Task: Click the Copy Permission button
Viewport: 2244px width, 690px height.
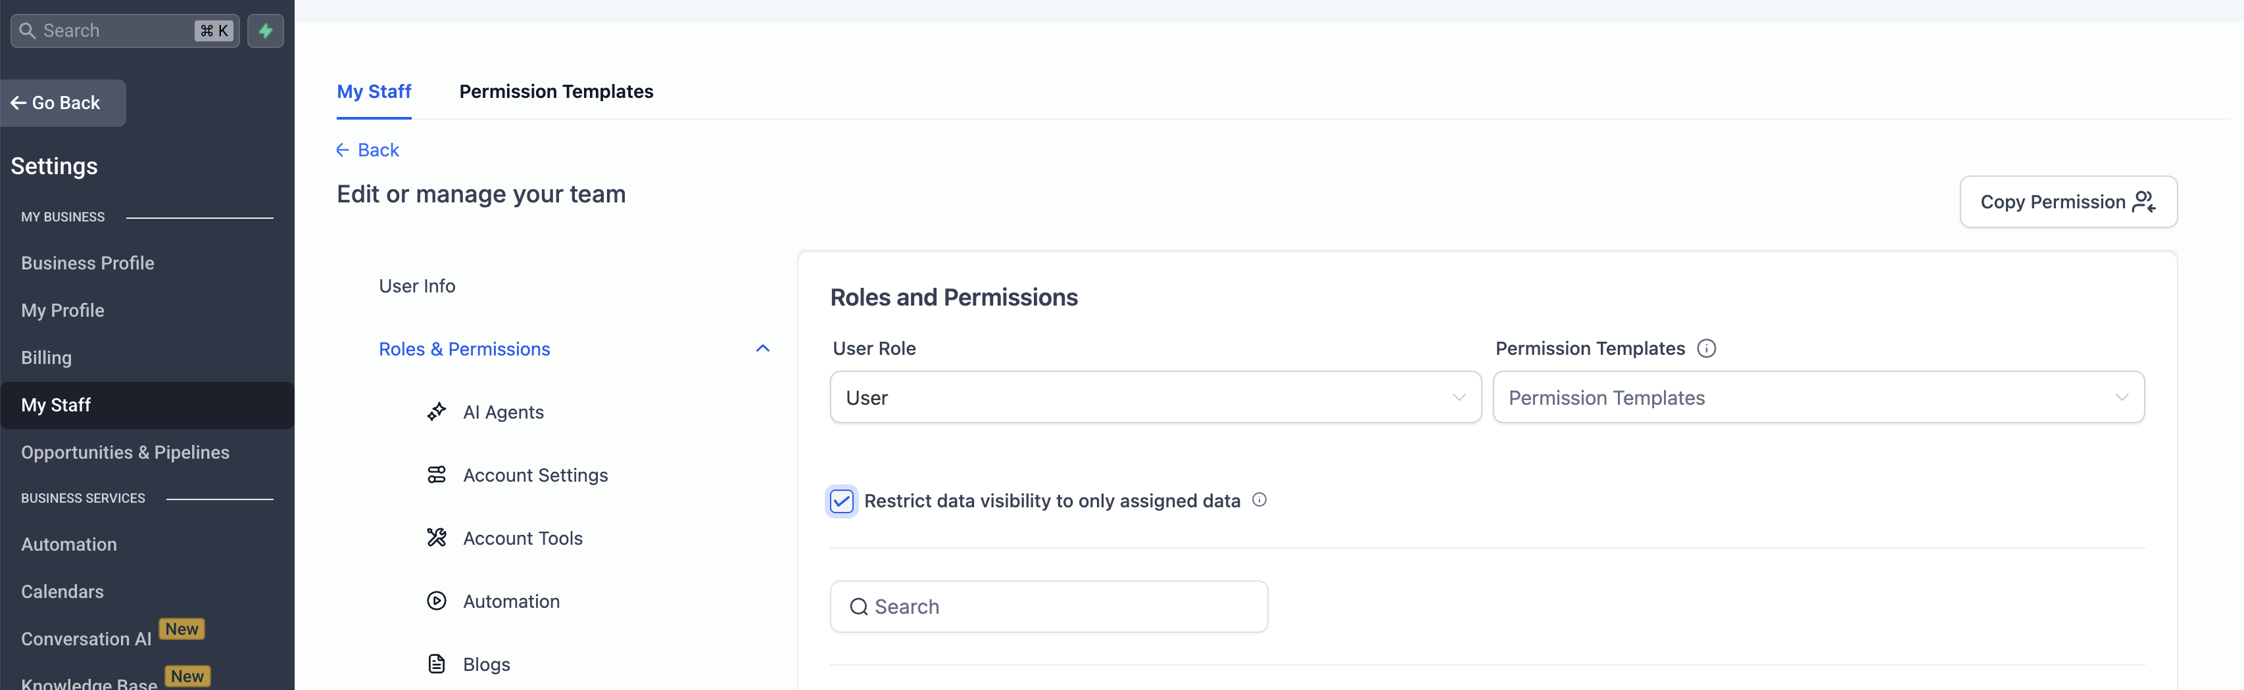Action: 2067,202
